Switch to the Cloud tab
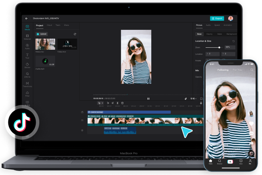 (49, 25)
